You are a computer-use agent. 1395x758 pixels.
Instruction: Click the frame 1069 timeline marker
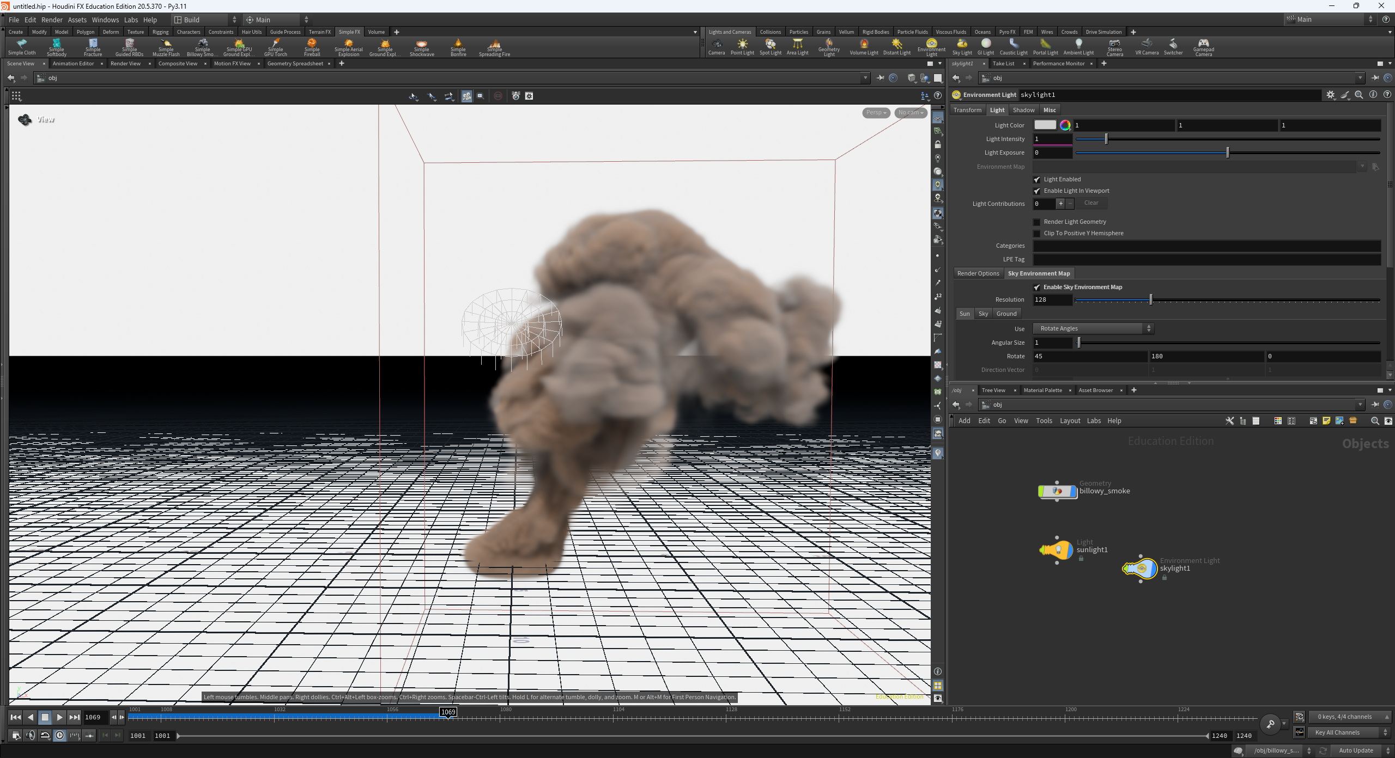pyautogui.click(x=448, y=712)
